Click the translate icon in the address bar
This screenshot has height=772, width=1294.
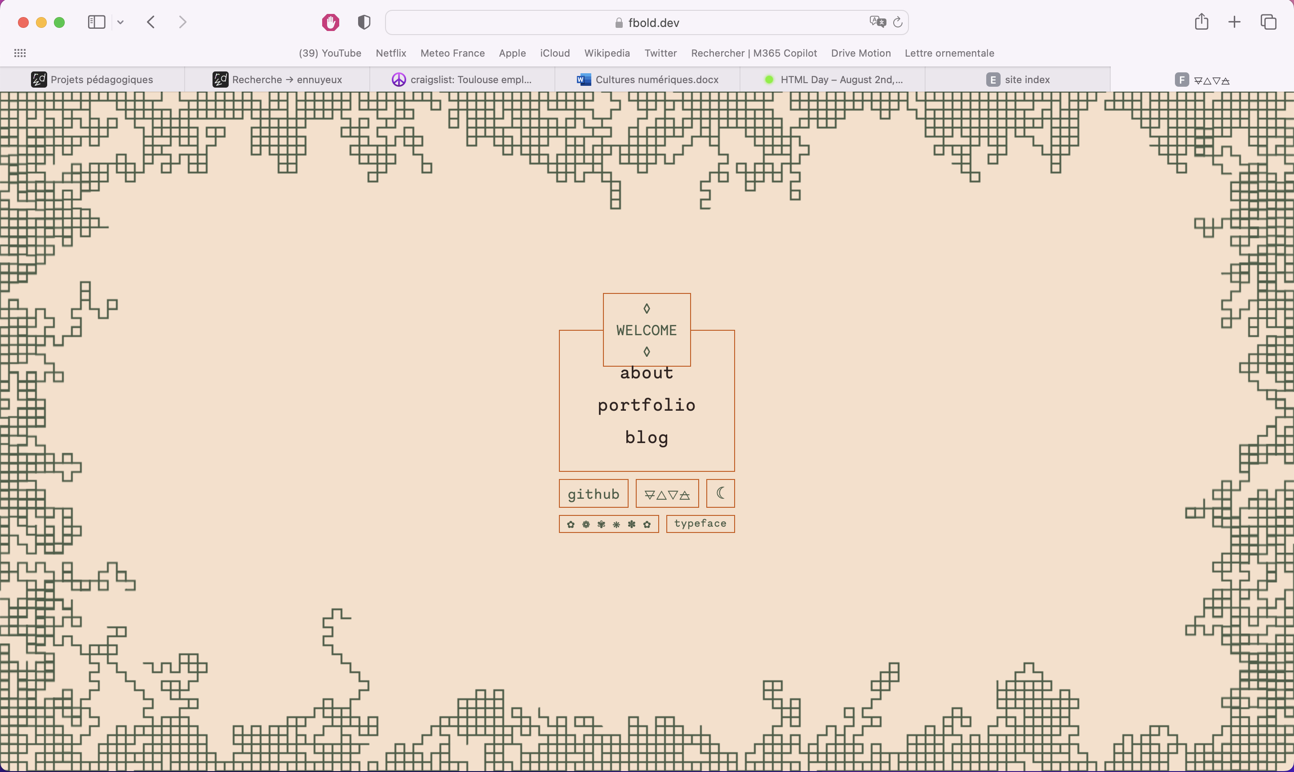[877, 22]
